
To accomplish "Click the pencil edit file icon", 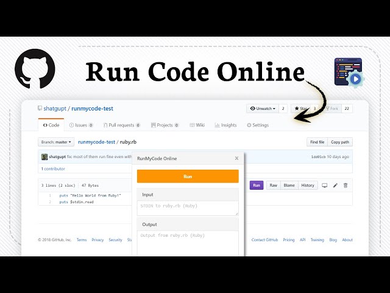I will click(x=335, y=186).
